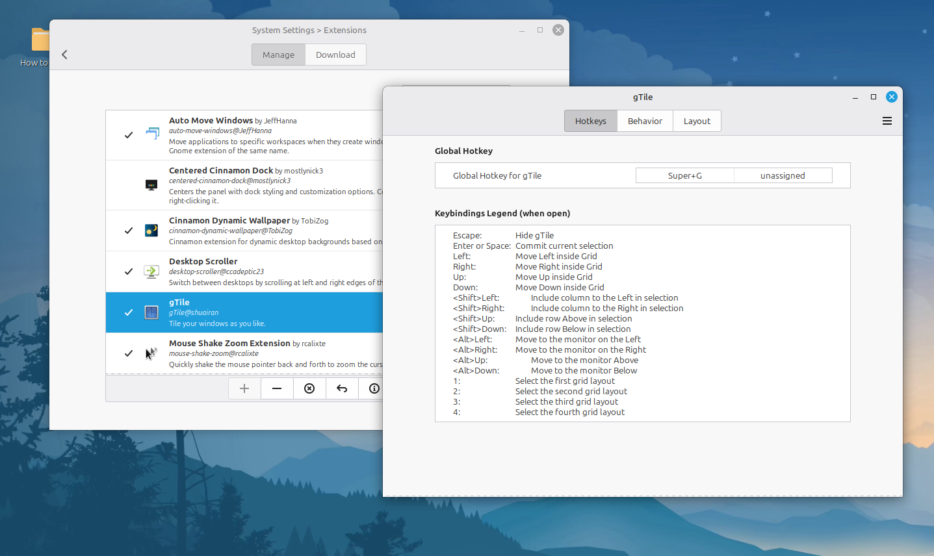Image resolution: width=934 pixels, height=556 pixels.
Task: Set the unassigned secondary hotkey
Action: (783, 175)
